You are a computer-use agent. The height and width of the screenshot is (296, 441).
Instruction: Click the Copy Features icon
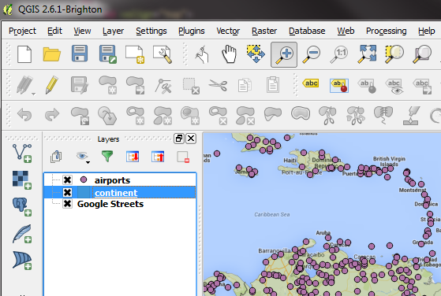pos(245,85)
